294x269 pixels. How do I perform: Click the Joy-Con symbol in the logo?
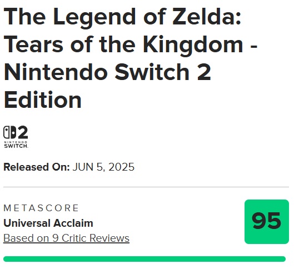tap(9, 132)
